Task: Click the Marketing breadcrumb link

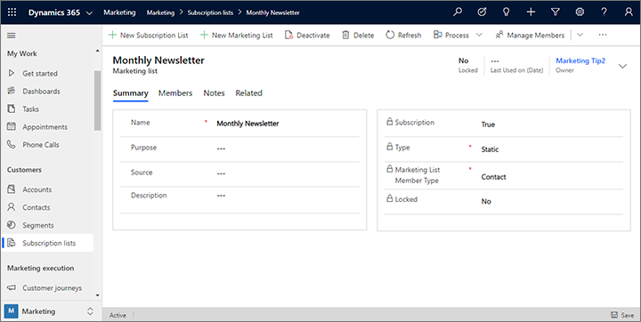Action: (x=160, y=12)
